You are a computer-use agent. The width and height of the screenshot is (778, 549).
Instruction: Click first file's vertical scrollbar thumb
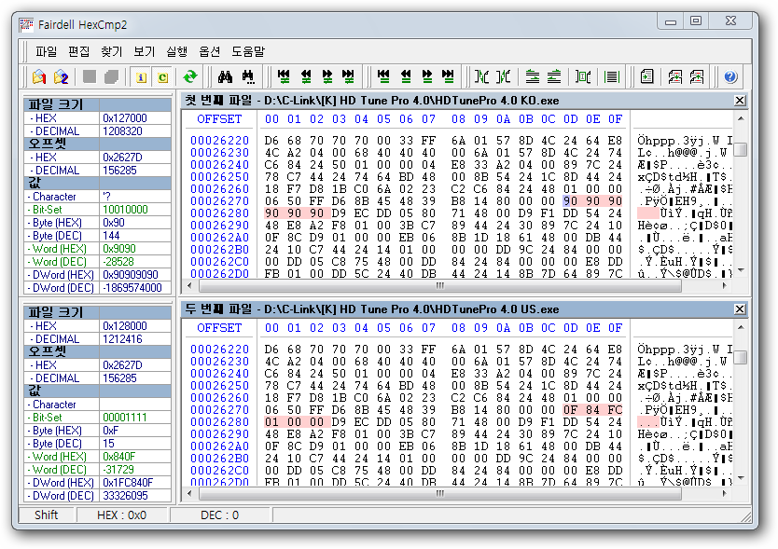tap(740, 149)
